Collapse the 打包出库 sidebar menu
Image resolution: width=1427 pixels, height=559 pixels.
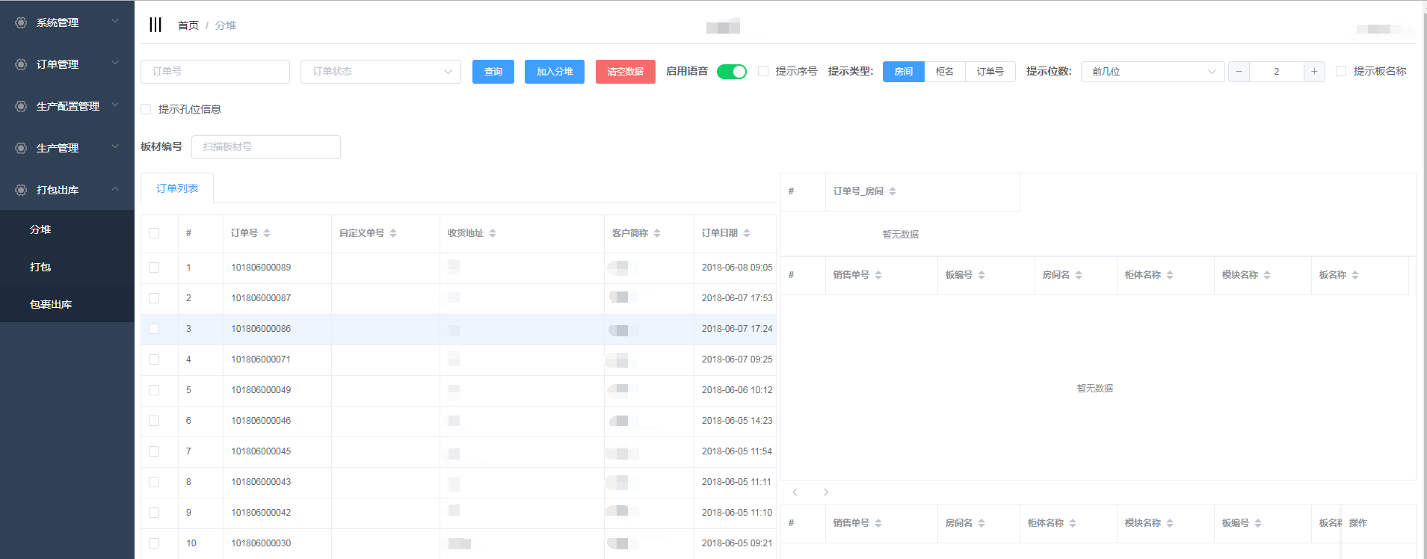click(115, 190)
